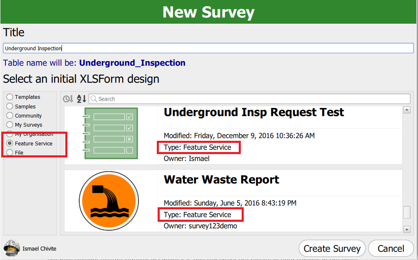Click the magnifier icon in search box
The height and width of the screenshot is (260, 418).
point(94,99)
